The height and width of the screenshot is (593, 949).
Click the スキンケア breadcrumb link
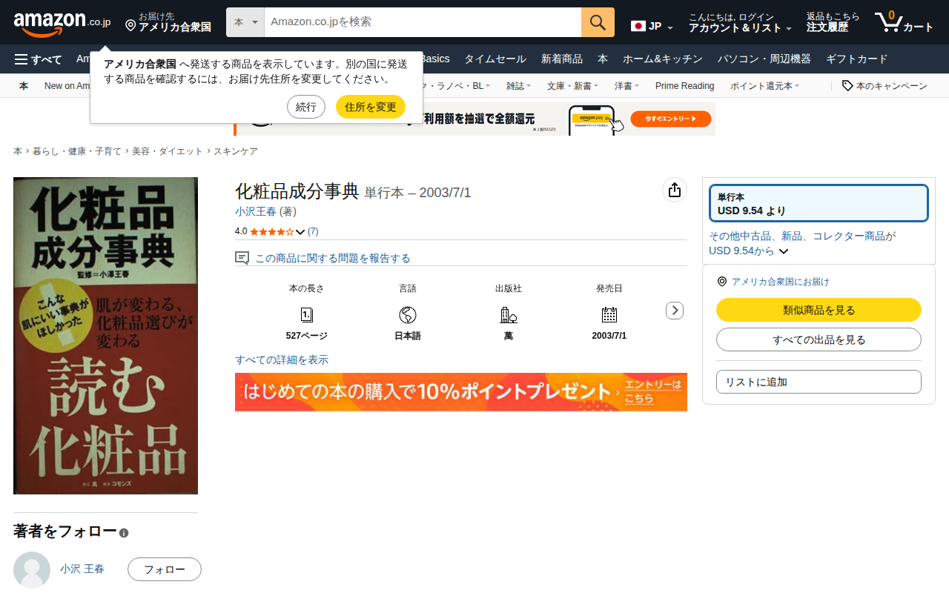236,151
